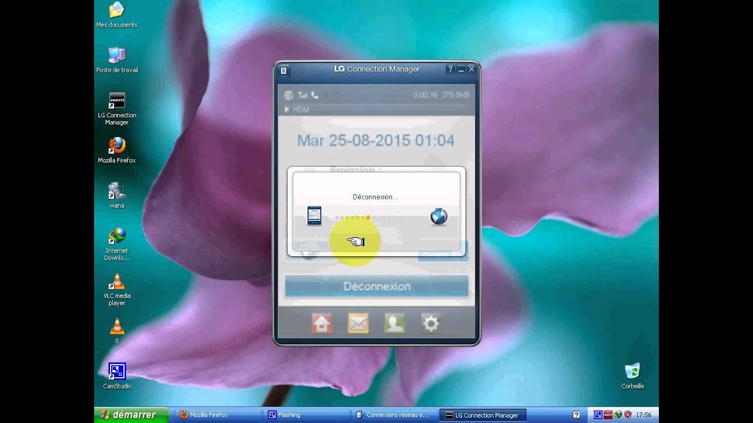The width and height of the screenshot is (753, 423).
Task: Open Internet Download Manager desktop shortcut
Action: (116, 244)
